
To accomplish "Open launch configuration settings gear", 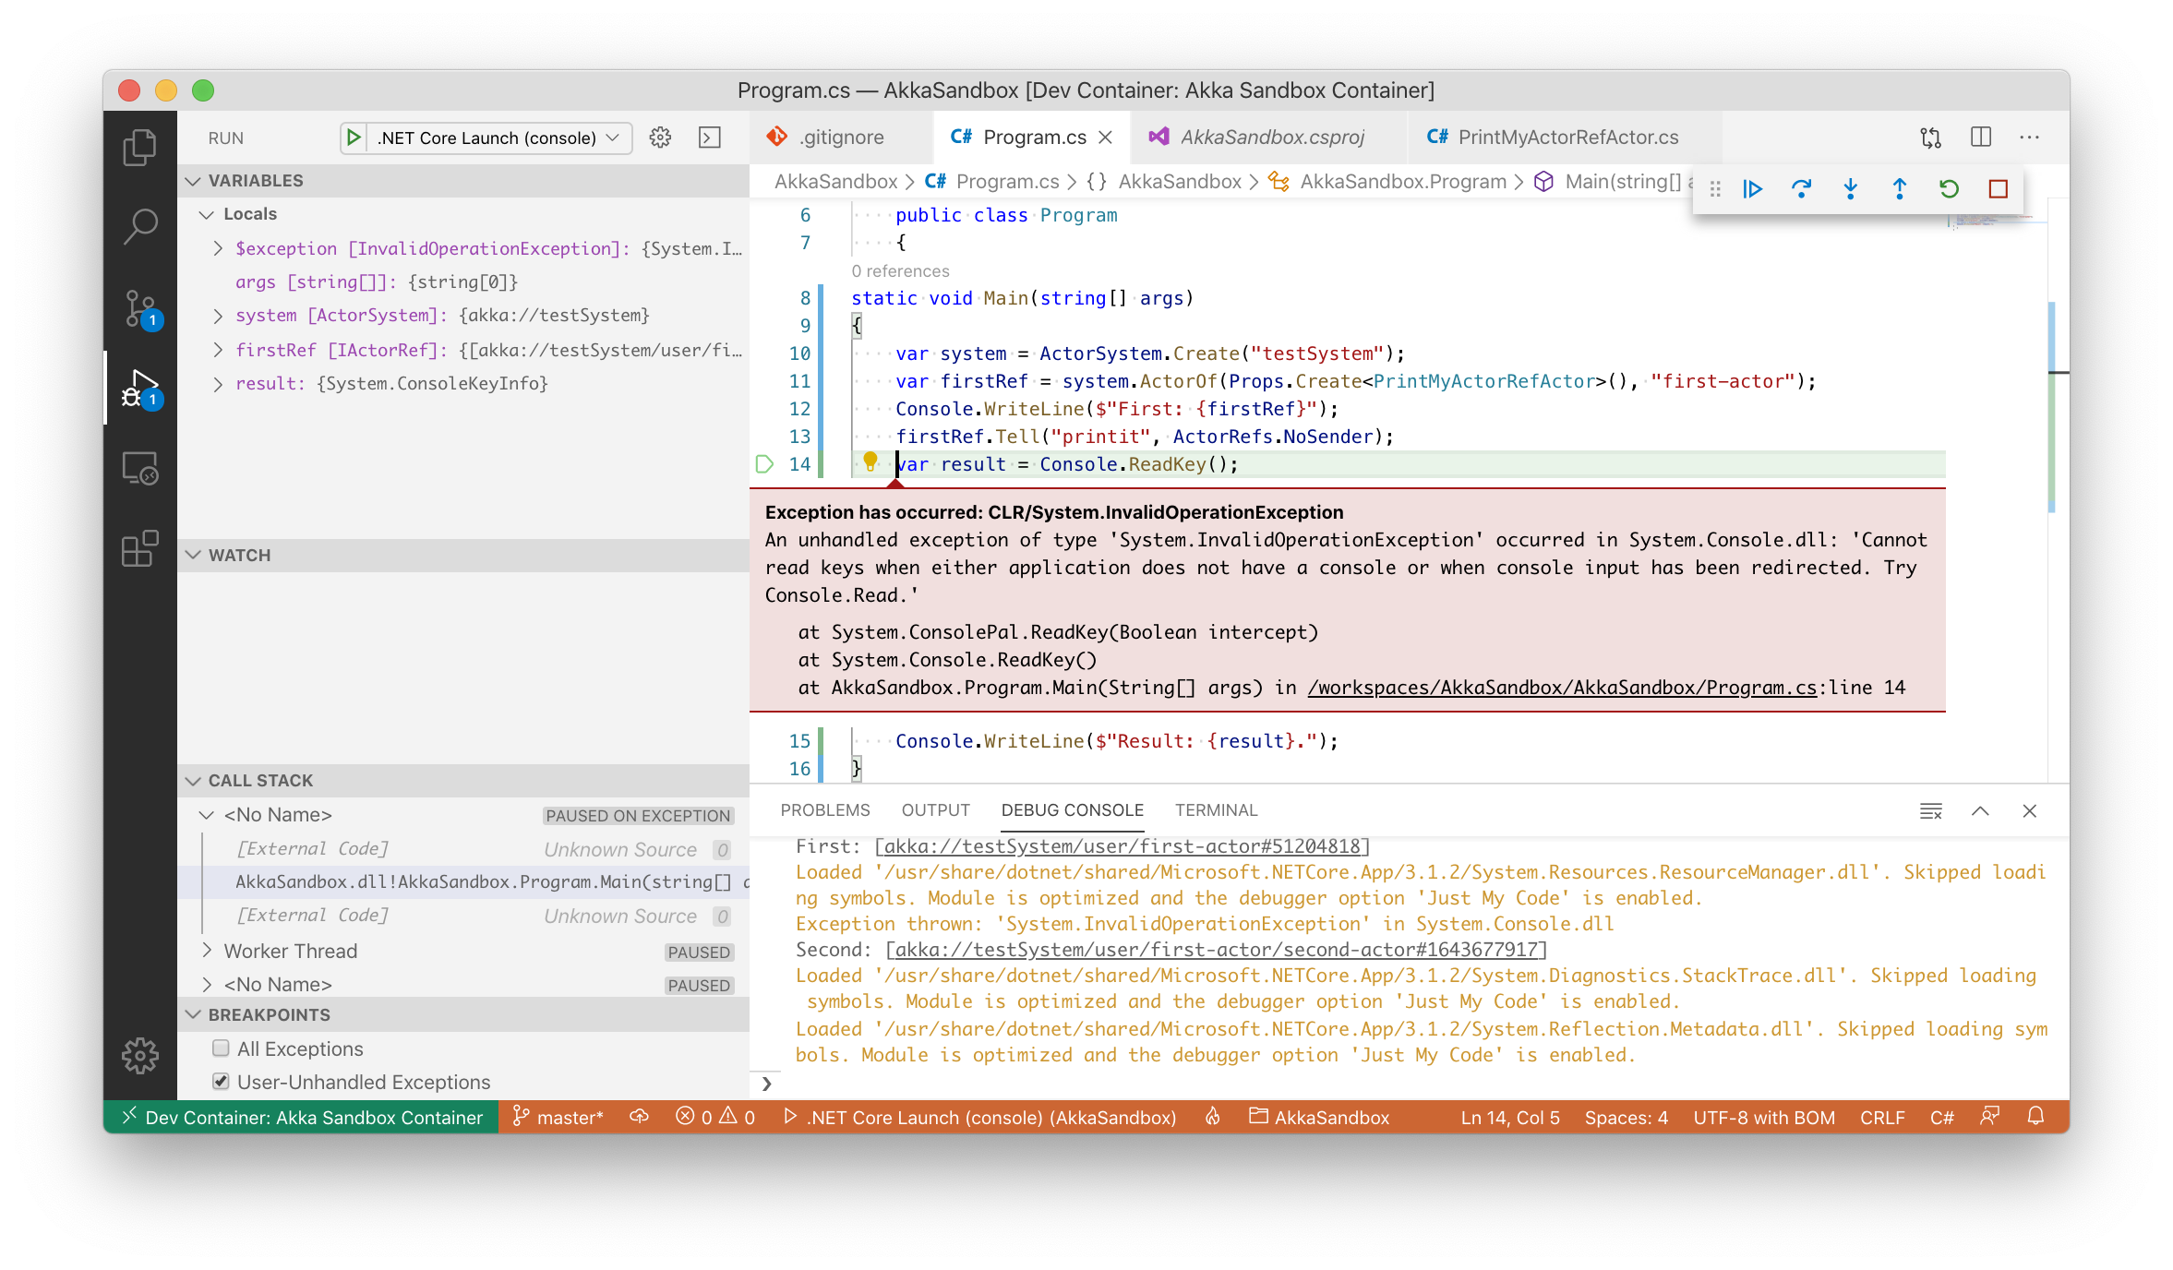I will [659, 138].
